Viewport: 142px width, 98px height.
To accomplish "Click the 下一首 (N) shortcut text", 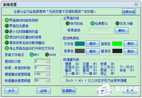I will [90, 73].
